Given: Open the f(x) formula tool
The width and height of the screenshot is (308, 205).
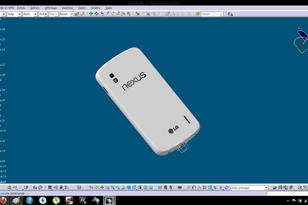Looking at the screenshot, I should coord(35,188).
